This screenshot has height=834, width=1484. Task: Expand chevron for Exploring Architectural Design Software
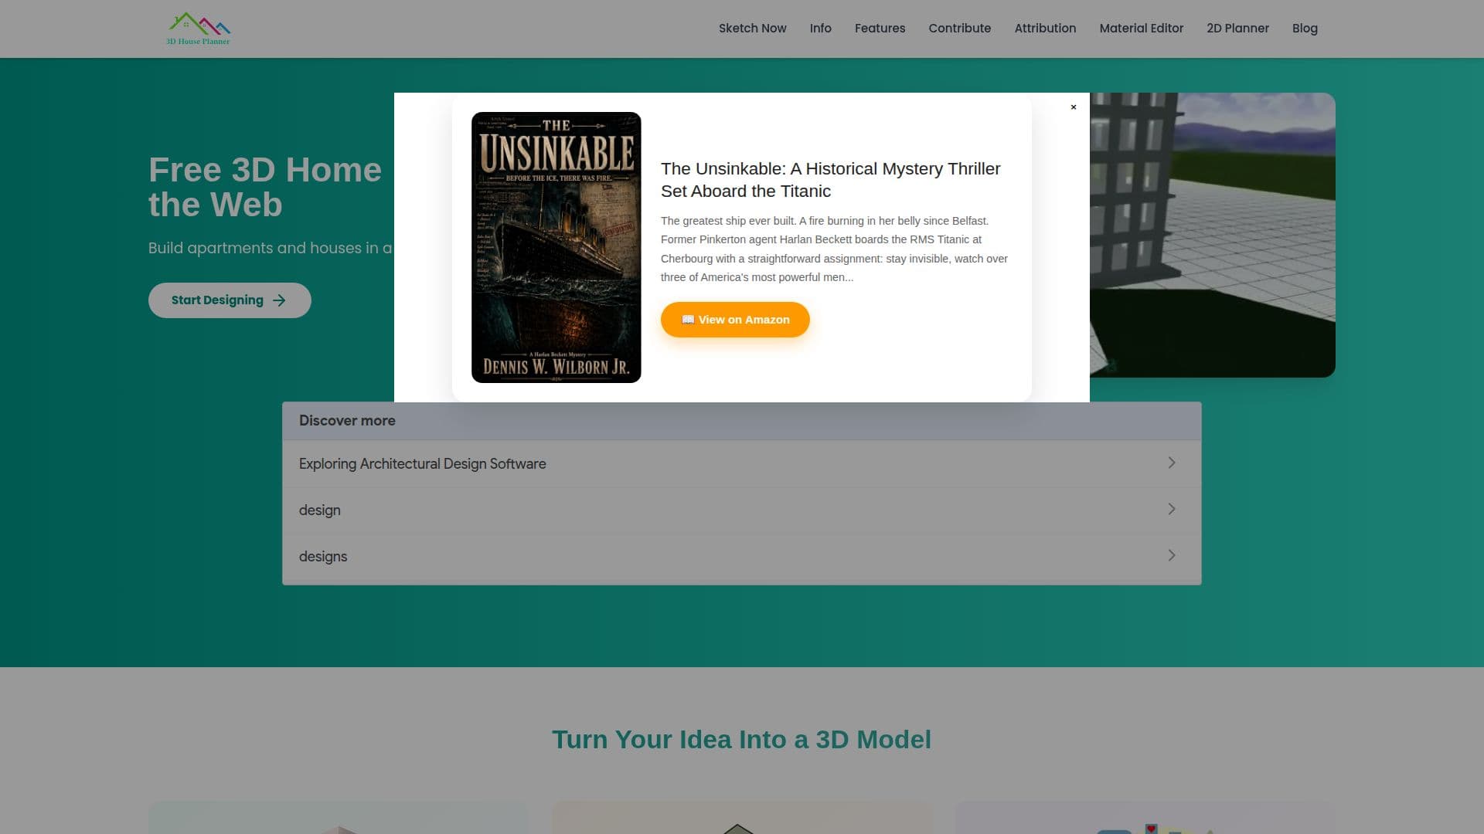point(1172,463)
